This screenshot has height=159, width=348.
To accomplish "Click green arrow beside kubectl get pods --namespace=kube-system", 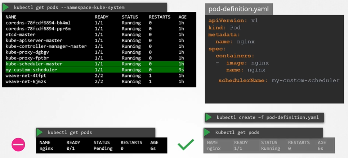I will (x=6, y=7).
